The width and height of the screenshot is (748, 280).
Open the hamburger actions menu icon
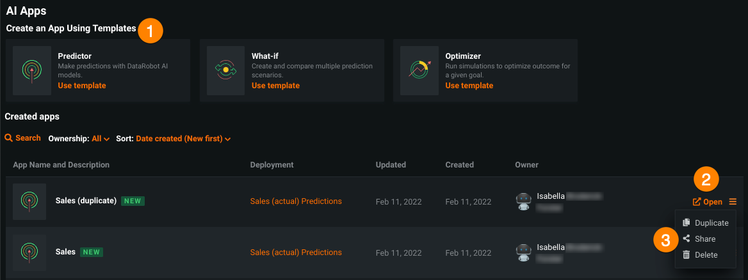[733, 202]
